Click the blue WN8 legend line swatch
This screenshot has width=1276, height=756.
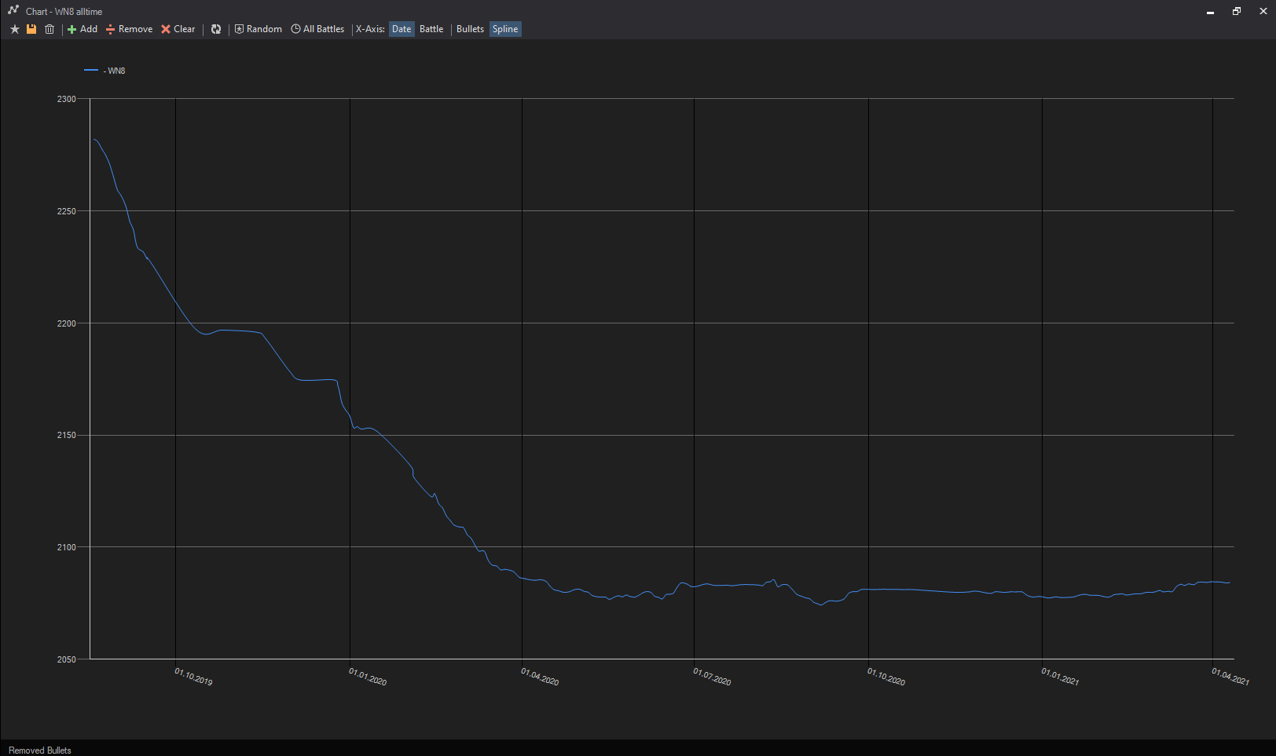pyautogui.click(x=91, y=71)
